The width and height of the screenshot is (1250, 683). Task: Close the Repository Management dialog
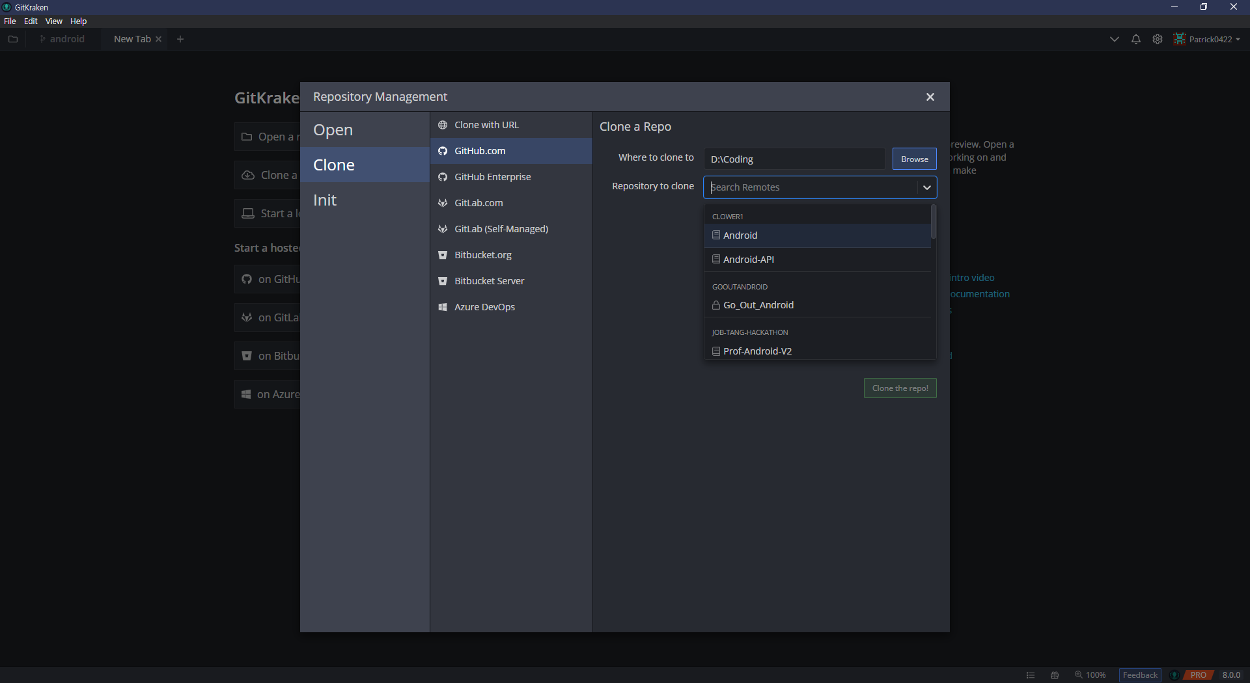tap(930, 97)
